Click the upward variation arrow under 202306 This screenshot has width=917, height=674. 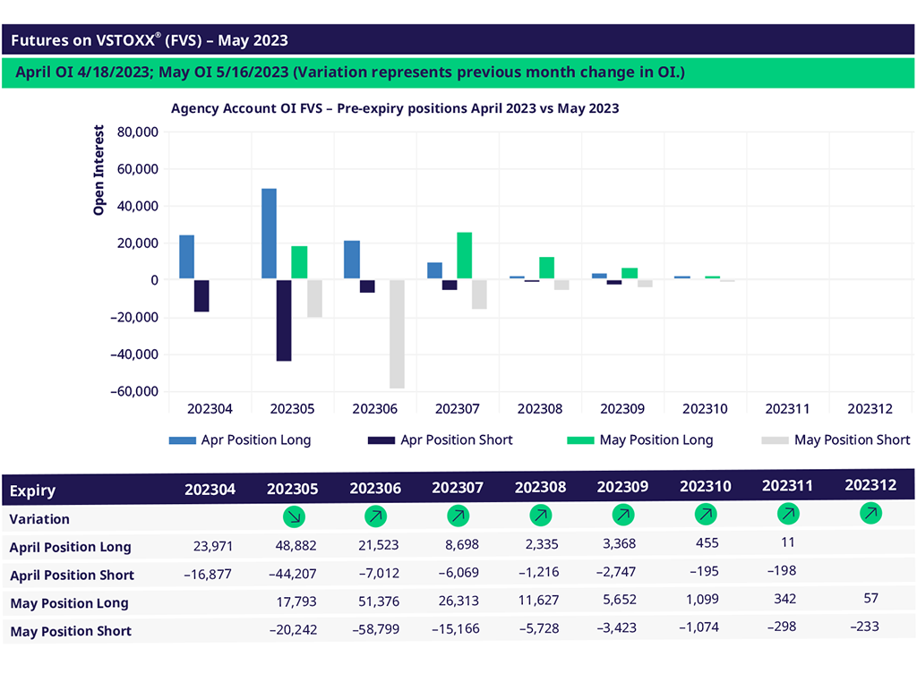pos(374,516)
